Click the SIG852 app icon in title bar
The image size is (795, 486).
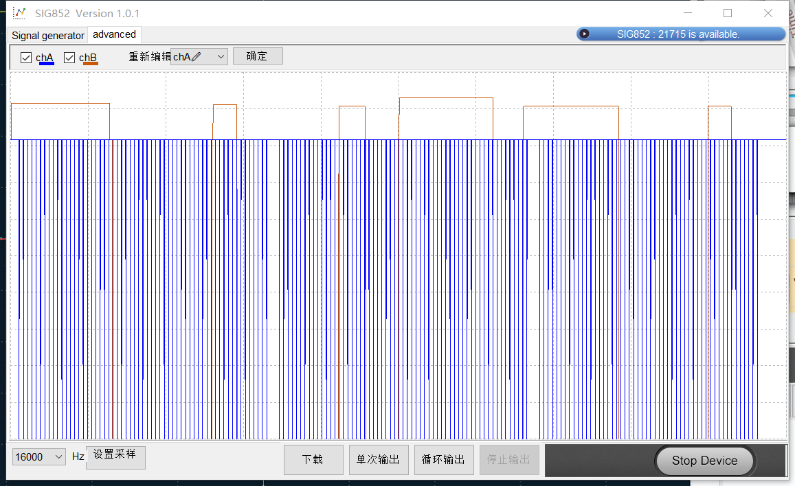point(19,13)
